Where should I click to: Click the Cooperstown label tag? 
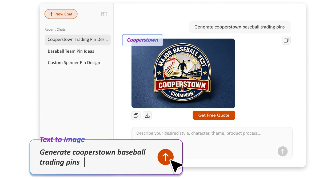[x=143, y=40]
